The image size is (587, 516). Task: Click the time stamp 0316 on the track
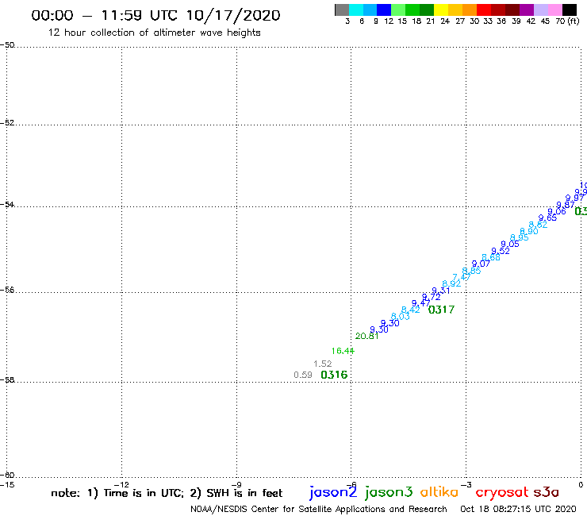point(334,375)
